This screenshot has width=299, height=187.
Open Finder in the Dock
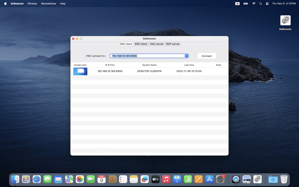click(15, 179)
